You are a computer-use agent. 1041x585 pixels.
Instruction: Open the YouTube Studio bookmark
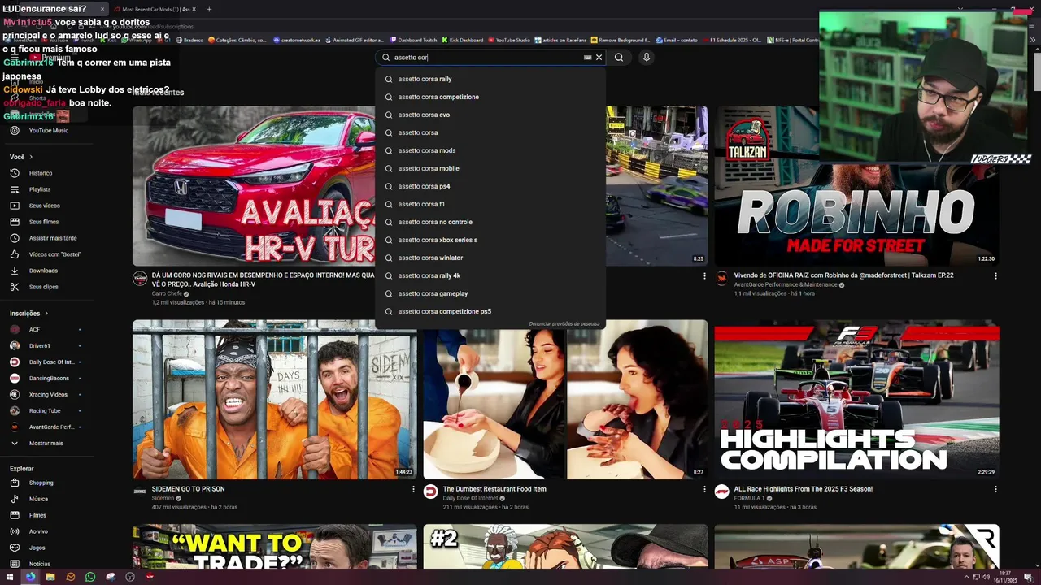508,40
